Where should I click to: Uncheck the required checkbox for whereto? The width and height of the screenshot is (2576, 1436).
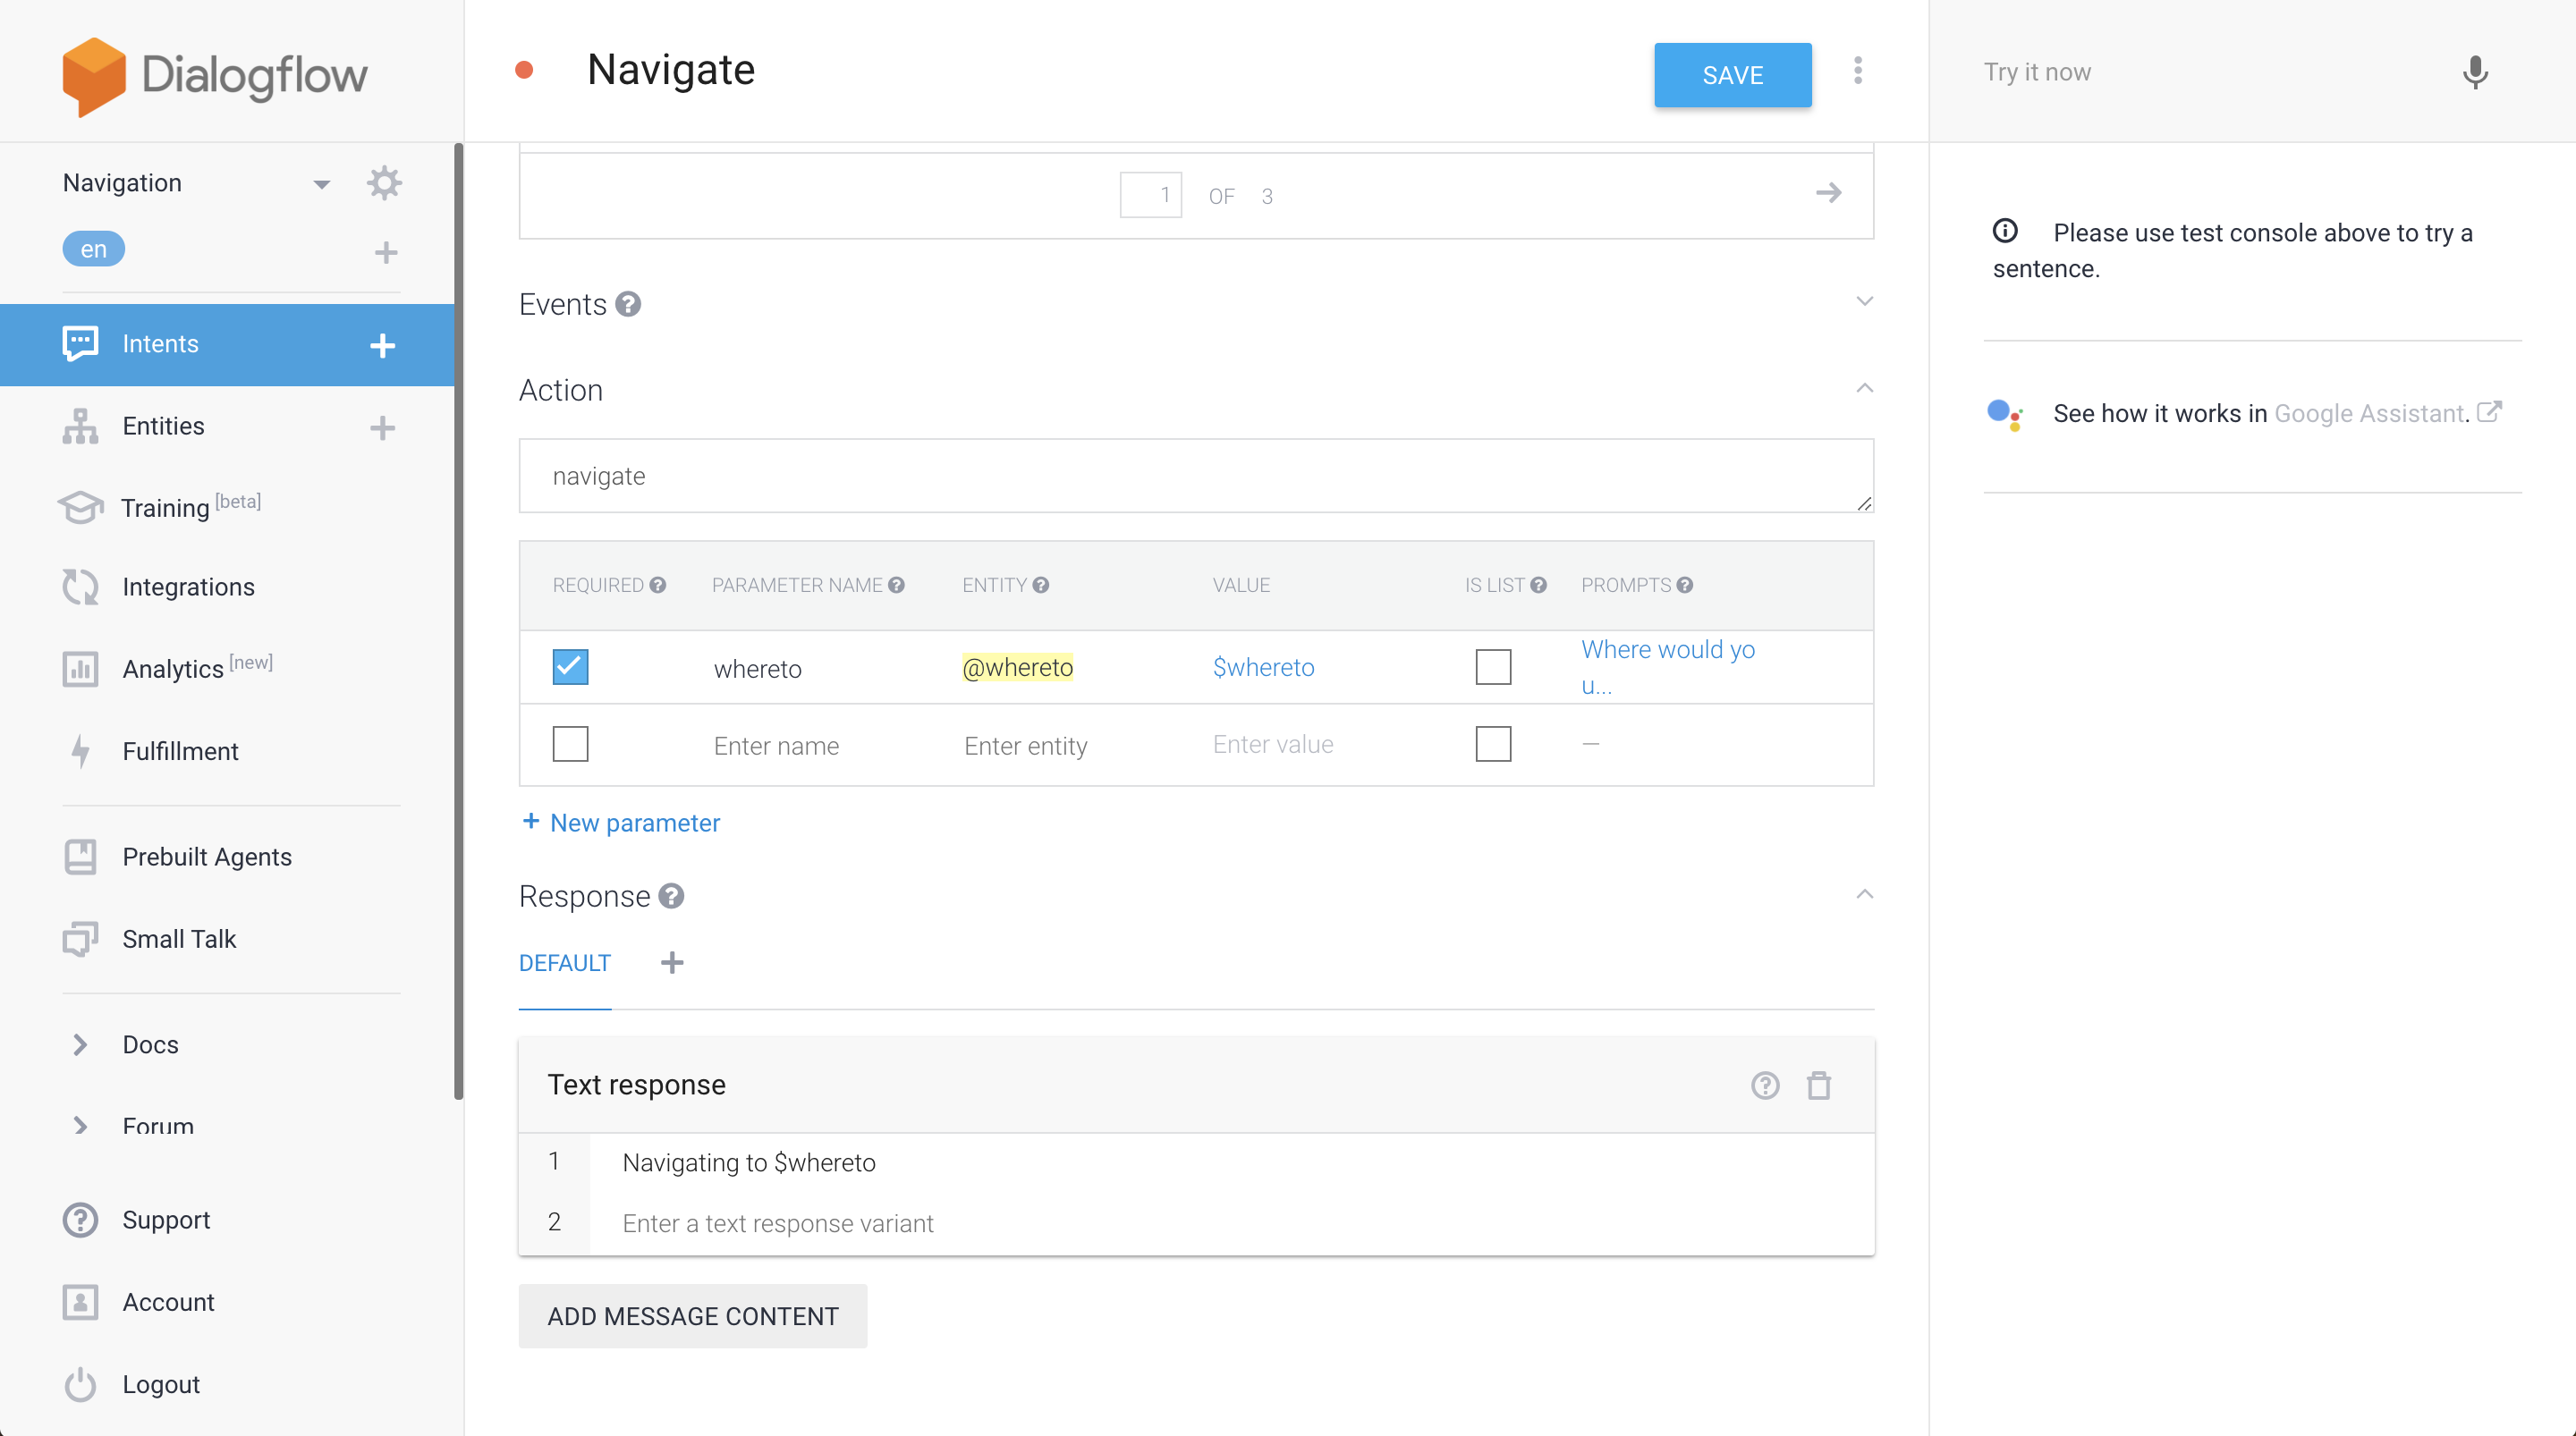pos(570,667)
